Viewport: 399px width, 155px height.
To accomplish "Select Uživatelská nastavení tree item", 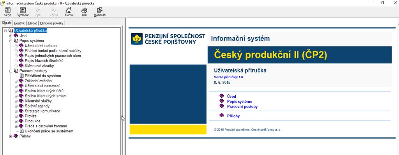I will pyautogui.click(x=42, y=86).
